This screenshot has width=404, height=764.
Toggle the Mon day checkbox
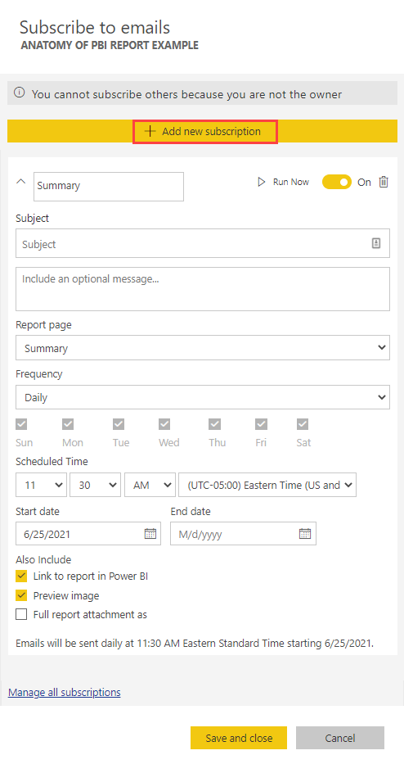(x=68, y=424)
